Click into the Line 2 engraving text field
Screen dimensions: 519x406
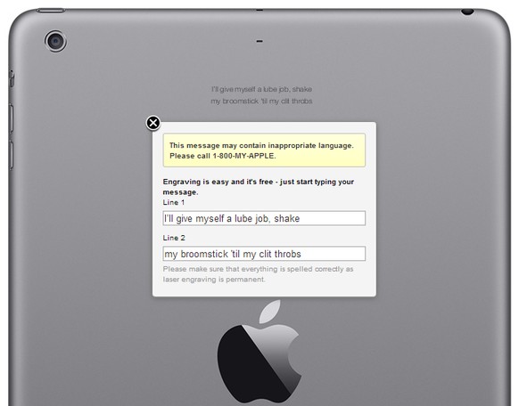click(264, 254)
